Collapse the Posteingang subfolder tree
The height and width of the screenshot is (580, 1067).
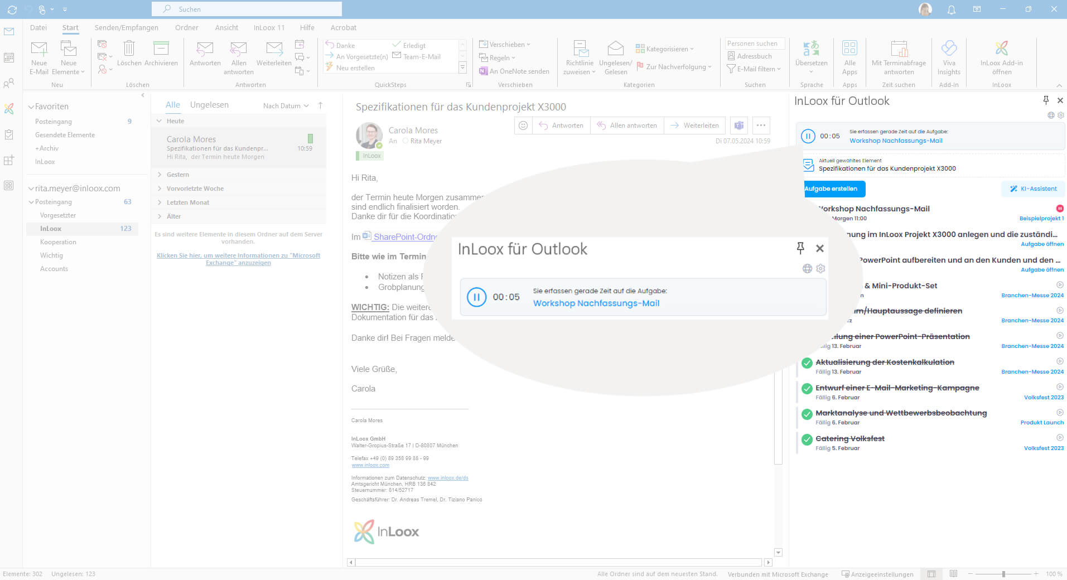[x=31, y=202]
